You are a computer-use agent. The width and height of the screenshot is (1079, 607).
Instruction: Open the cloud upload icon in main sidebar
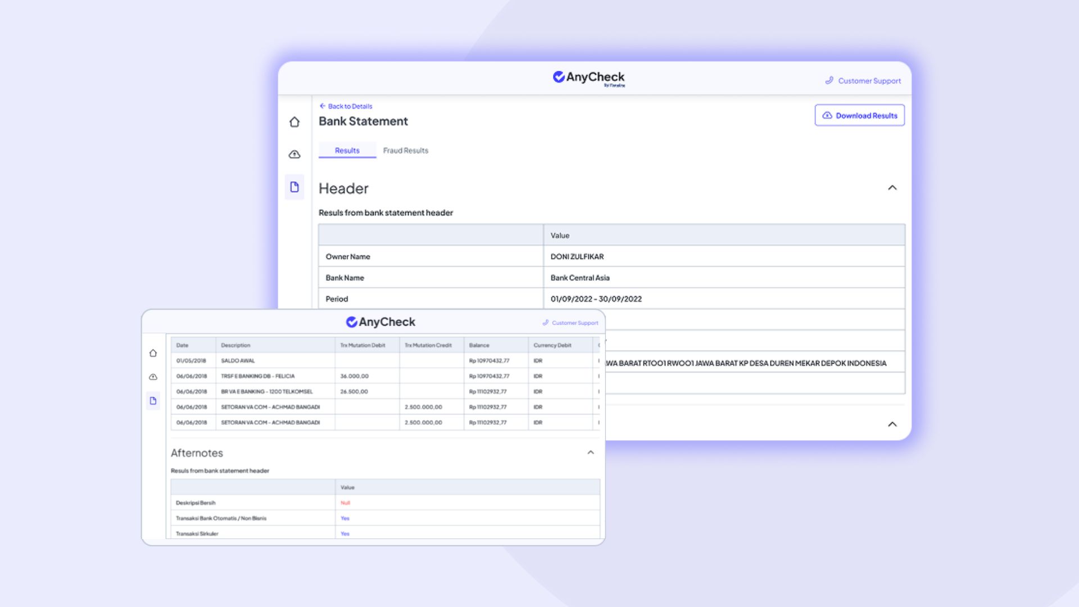coord(294,155)
